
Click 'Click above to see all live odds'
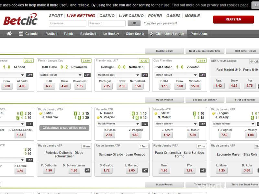point(64,128)
